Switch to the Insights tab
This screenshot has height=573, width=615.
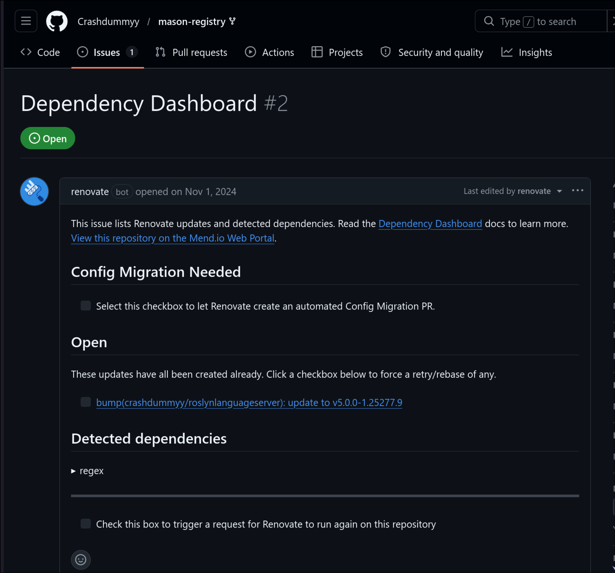tap(527, 52)
